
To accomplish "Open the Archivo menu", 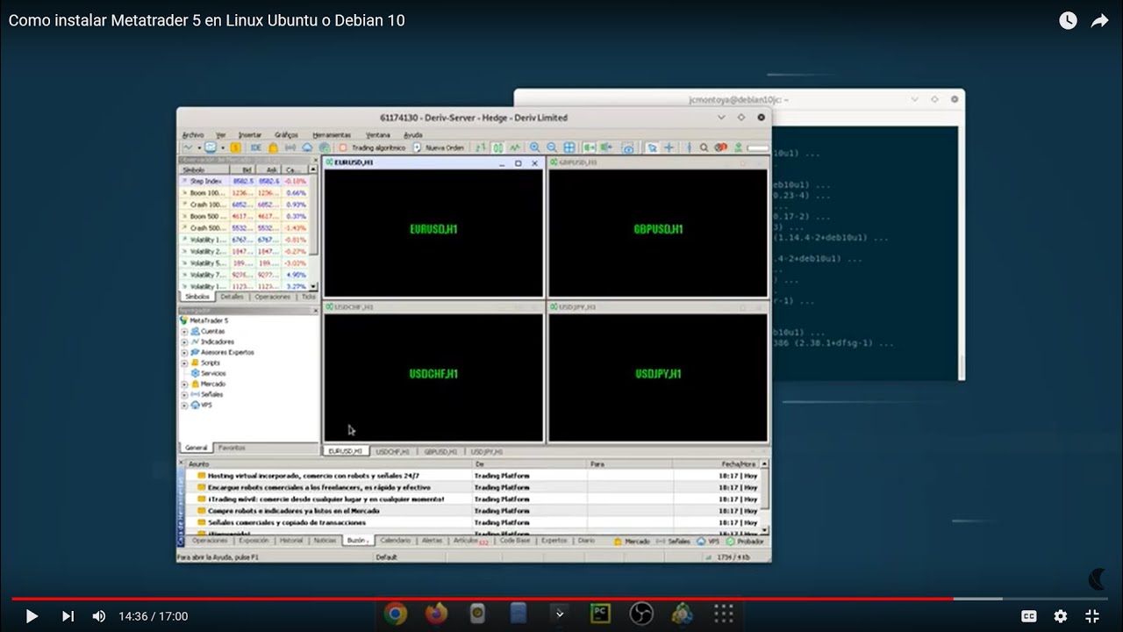I will tap(192, 135).
